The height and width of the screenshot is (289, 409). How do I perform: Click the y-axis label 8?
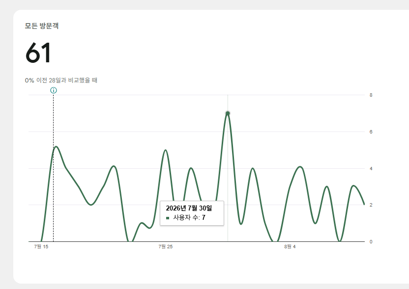pos(371,95)
